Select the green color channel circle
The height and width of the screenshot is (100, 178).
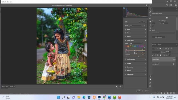(133, 46)
